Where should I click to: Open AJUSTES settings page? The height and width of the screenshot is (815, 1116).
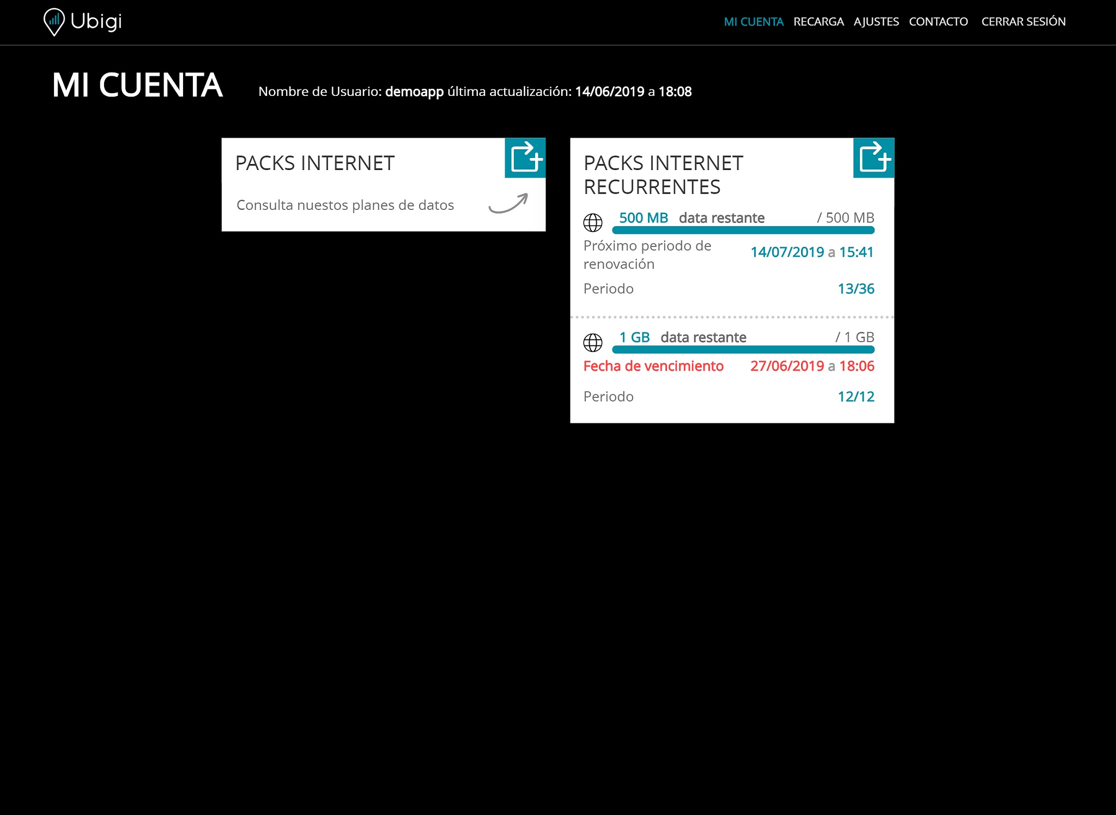tap(876, 22)
